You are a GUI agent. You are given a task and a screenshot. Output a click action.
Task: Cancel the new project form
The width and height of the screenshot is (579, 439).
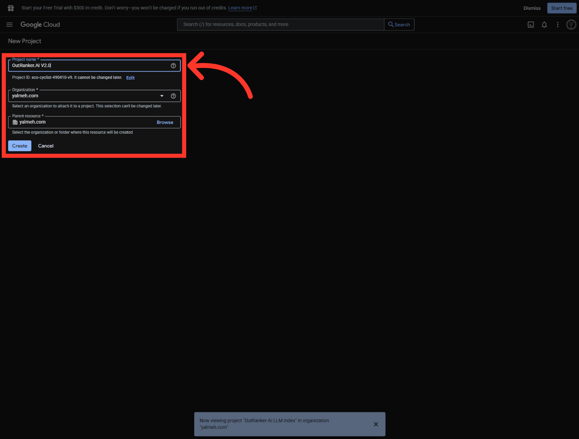(x=46, y=146)
